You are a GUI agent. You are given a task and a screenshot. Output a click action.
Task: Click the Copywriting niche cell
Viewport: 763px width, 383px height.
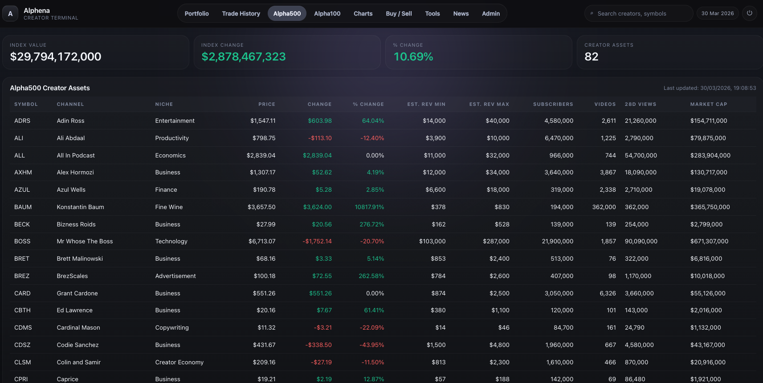[x=172, y=327]
